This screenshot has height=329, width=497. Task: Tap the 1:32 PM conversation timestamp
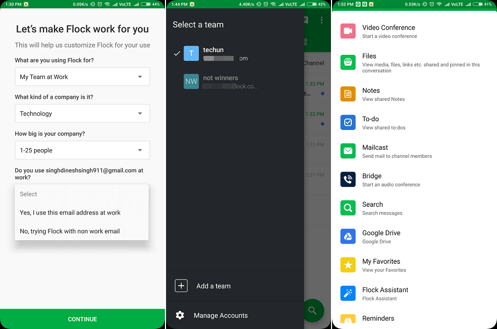(314, 115)
